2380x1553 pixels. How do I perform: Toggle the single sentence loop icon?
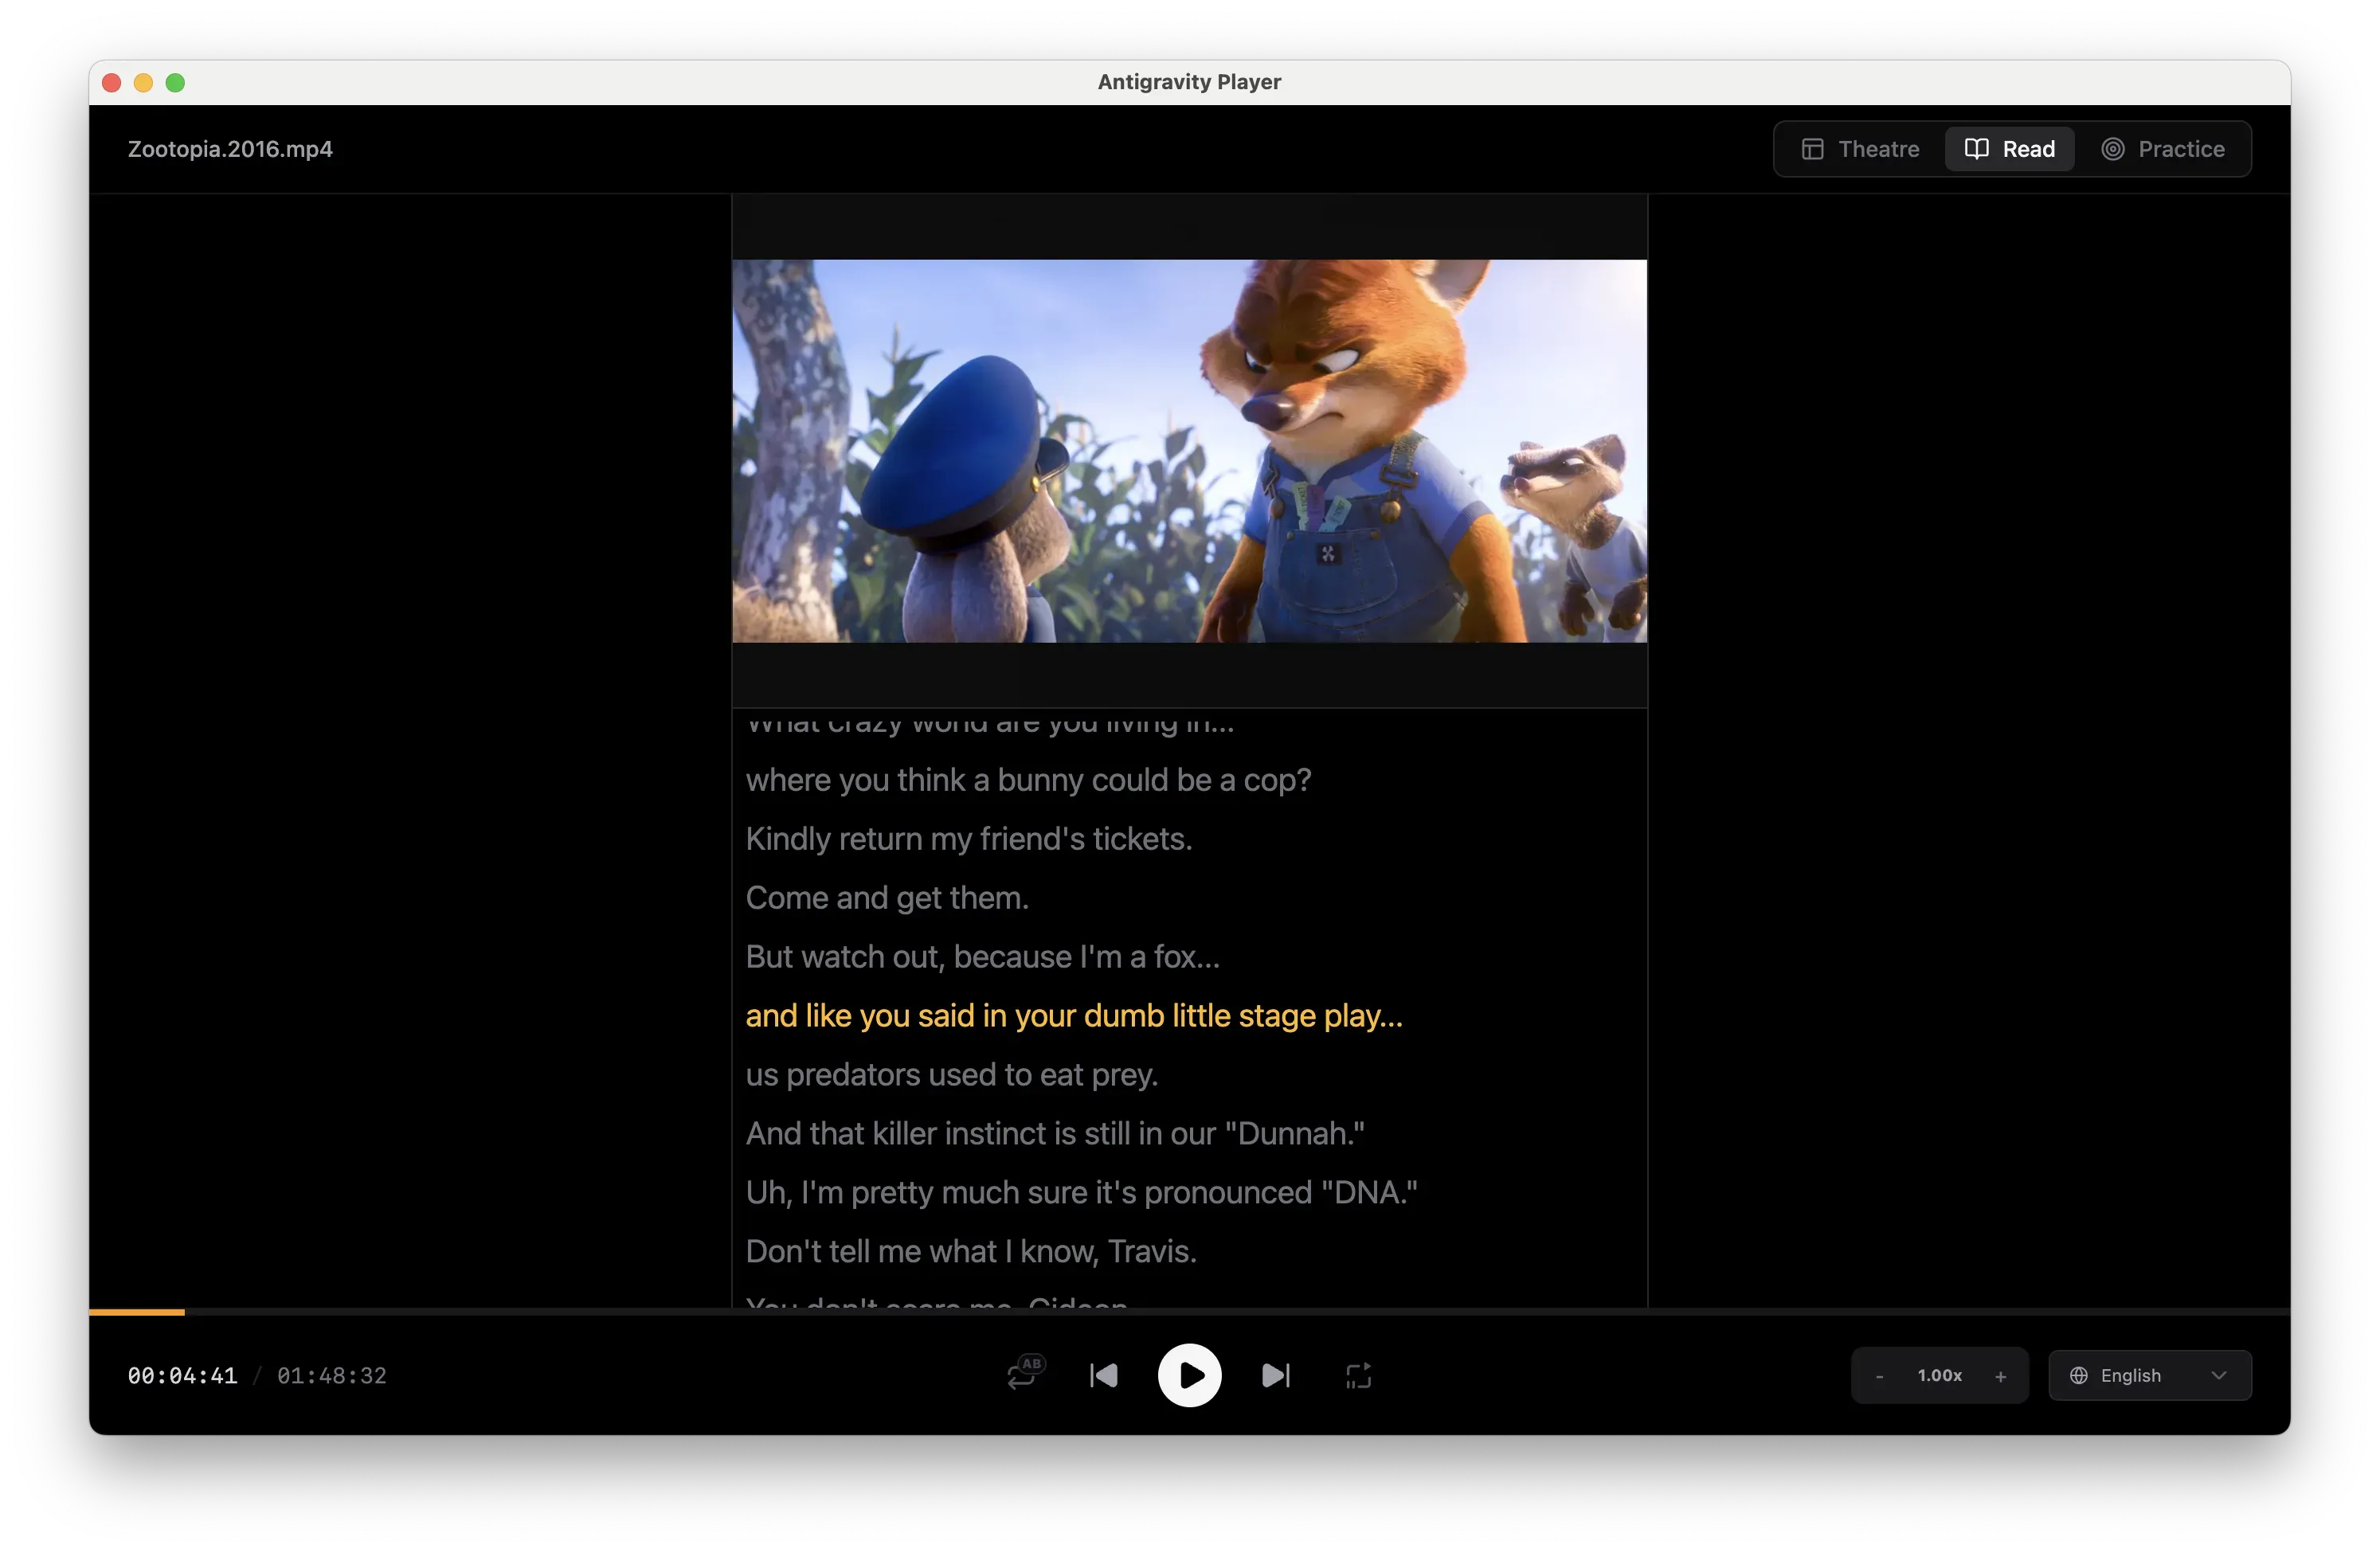(x=1357, y=1375)
